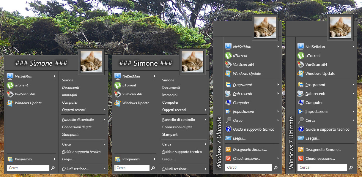Expand Dati recenti arrow in rightmost classic menu
This screenshot has width=362, height=177.
click(x=353, y=94)
